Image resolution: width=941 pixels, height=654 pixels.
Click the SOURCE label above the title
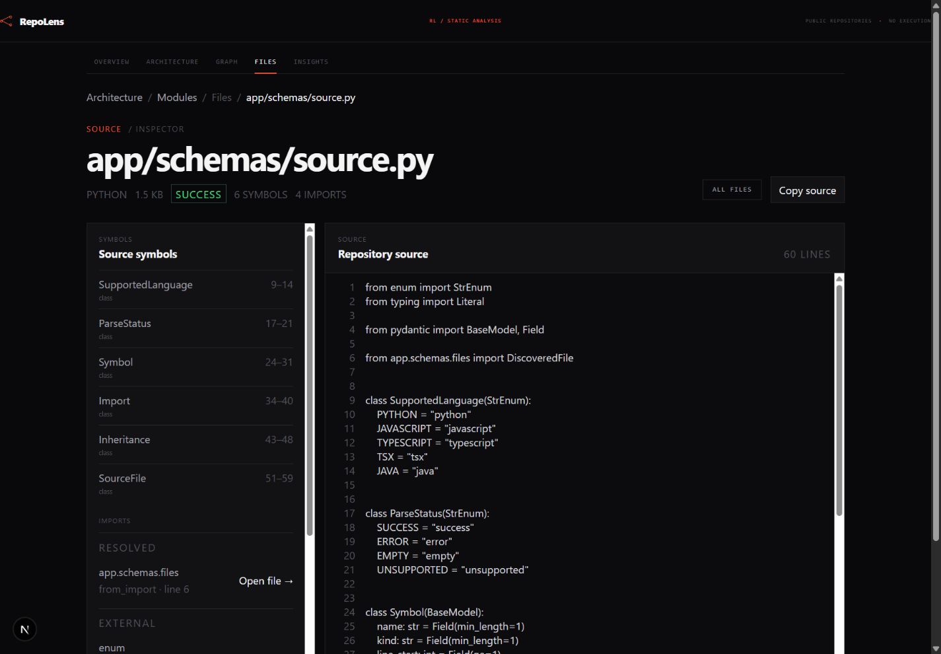pyautogui.click(x=104, y=129)
